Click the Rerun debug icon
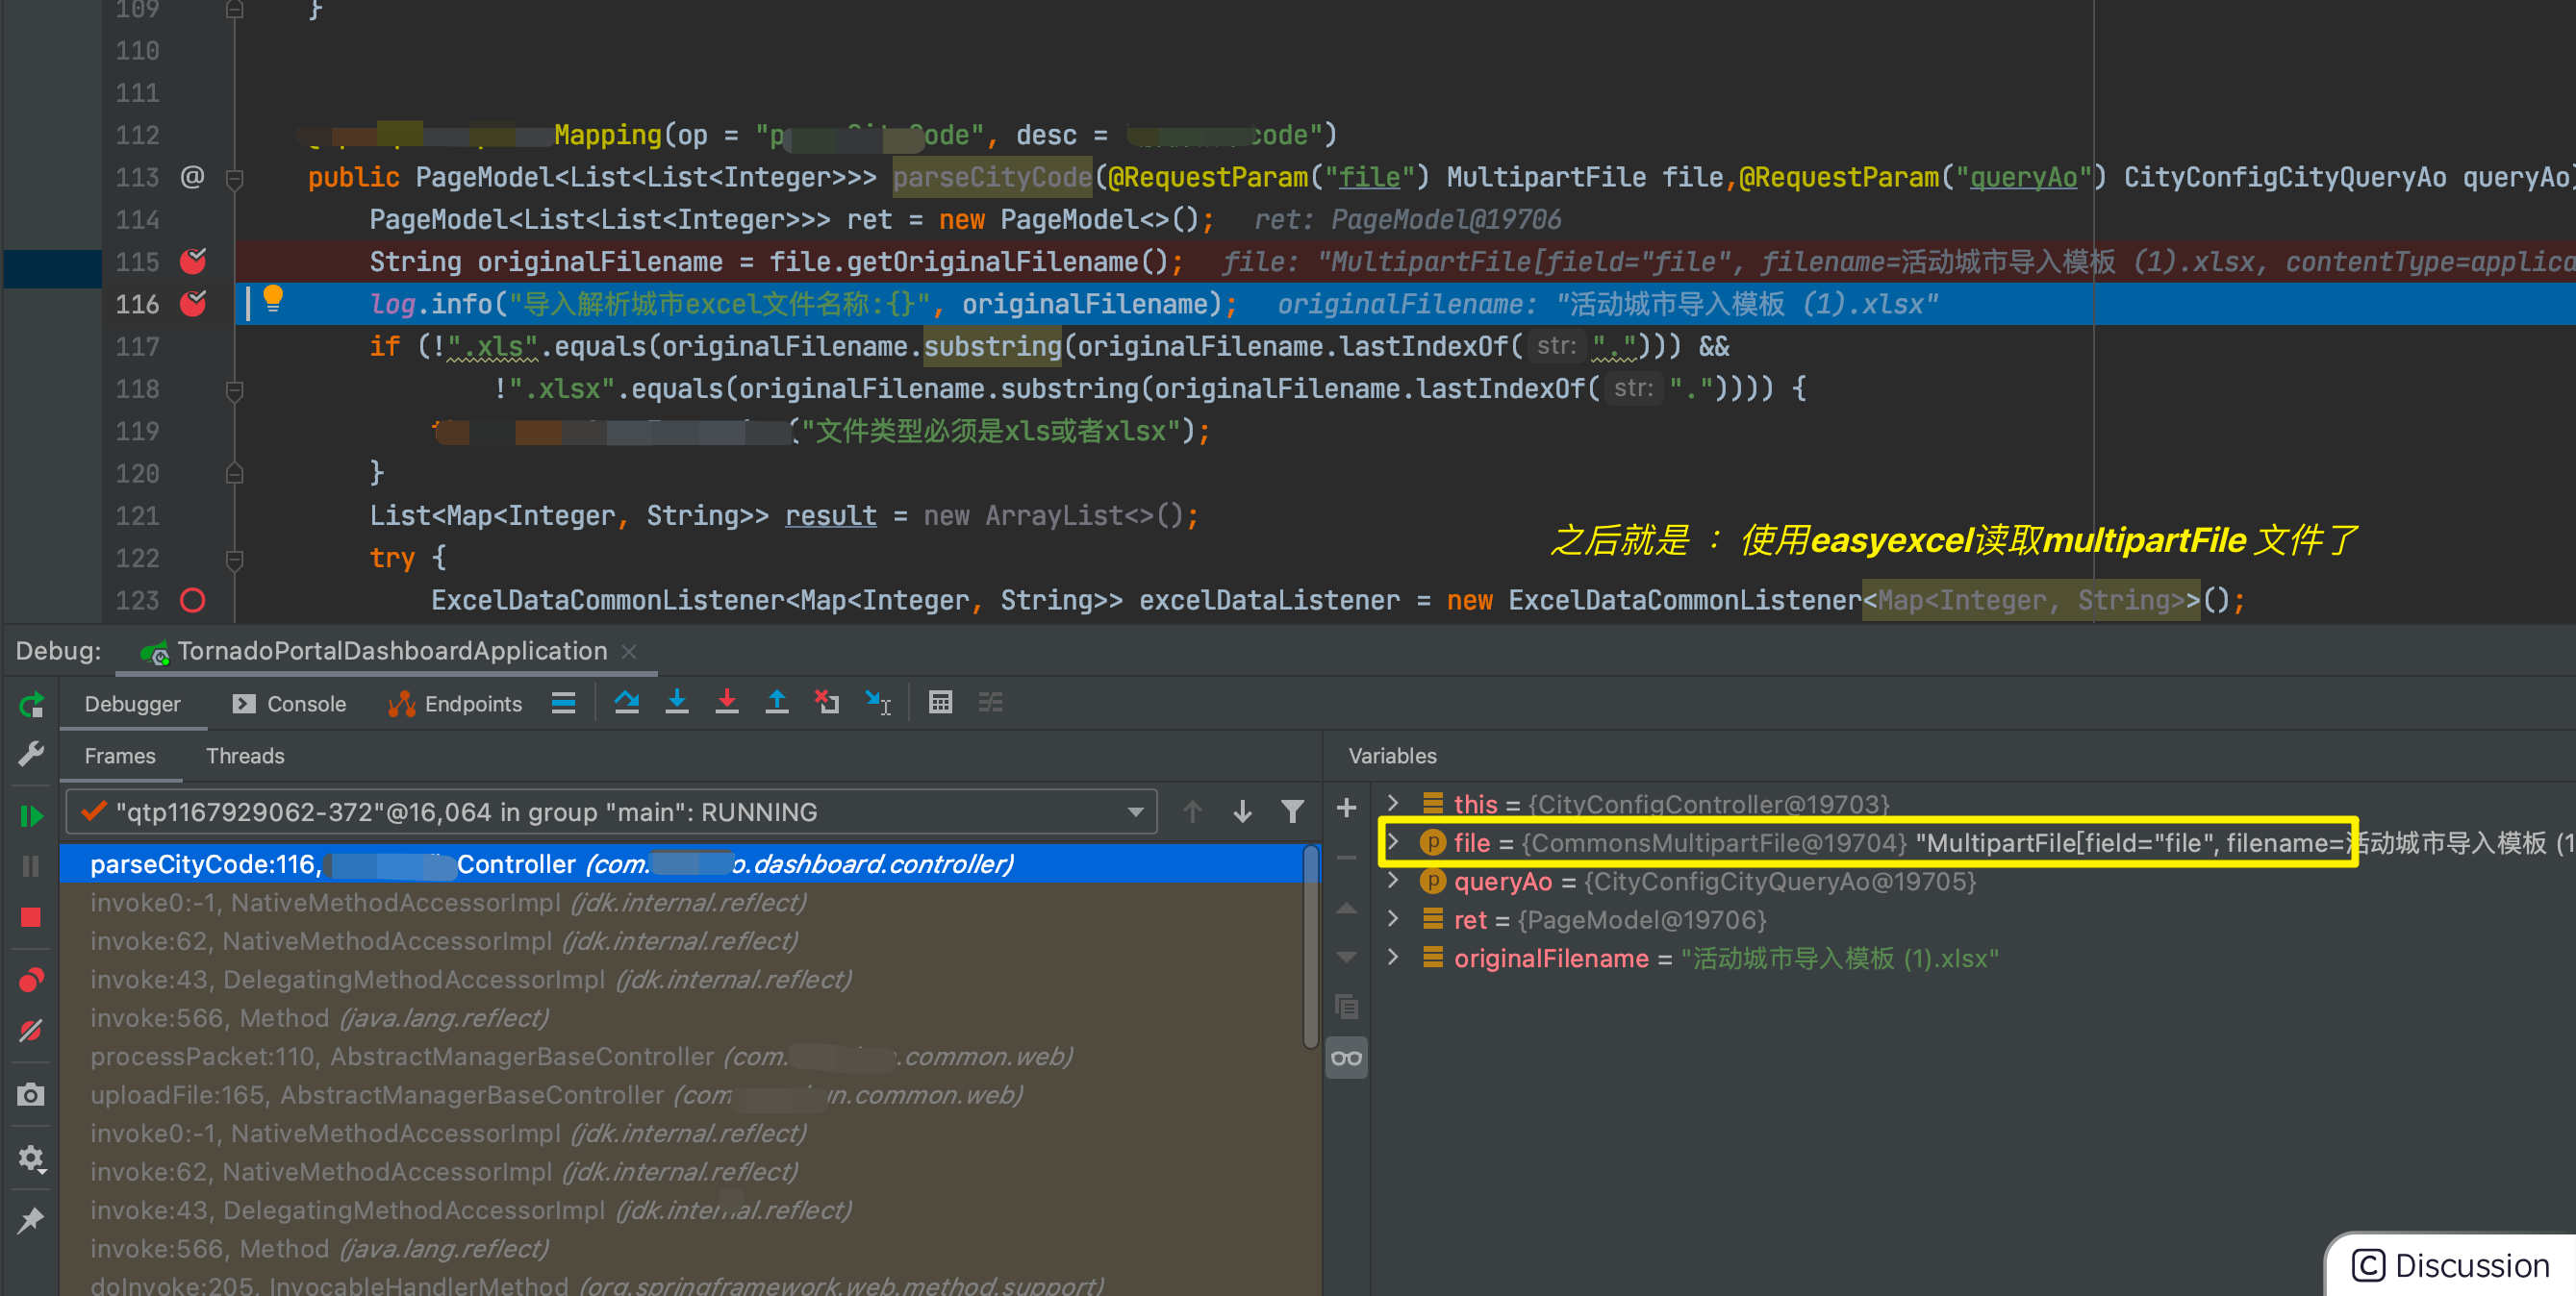The width and height of the screenshot is (2576, 1296). point(31,706)
